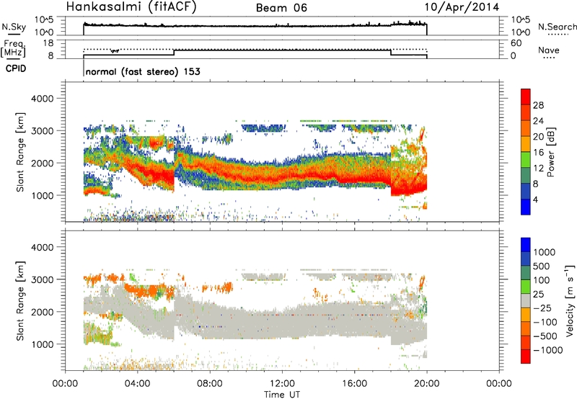The height and width of the screenshot is (399, 577).
Task: Click the 'Power [dB]' color bar label
Action: [x=550, y=152]
